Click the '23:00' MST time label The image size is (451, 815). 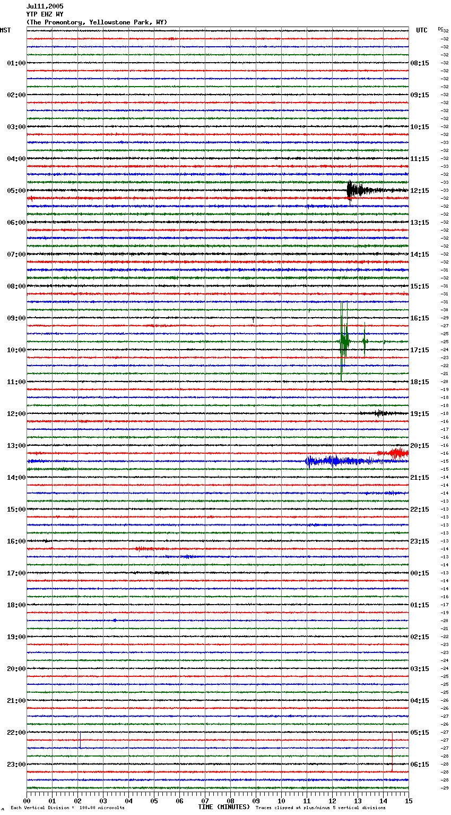tap(16, 765)
